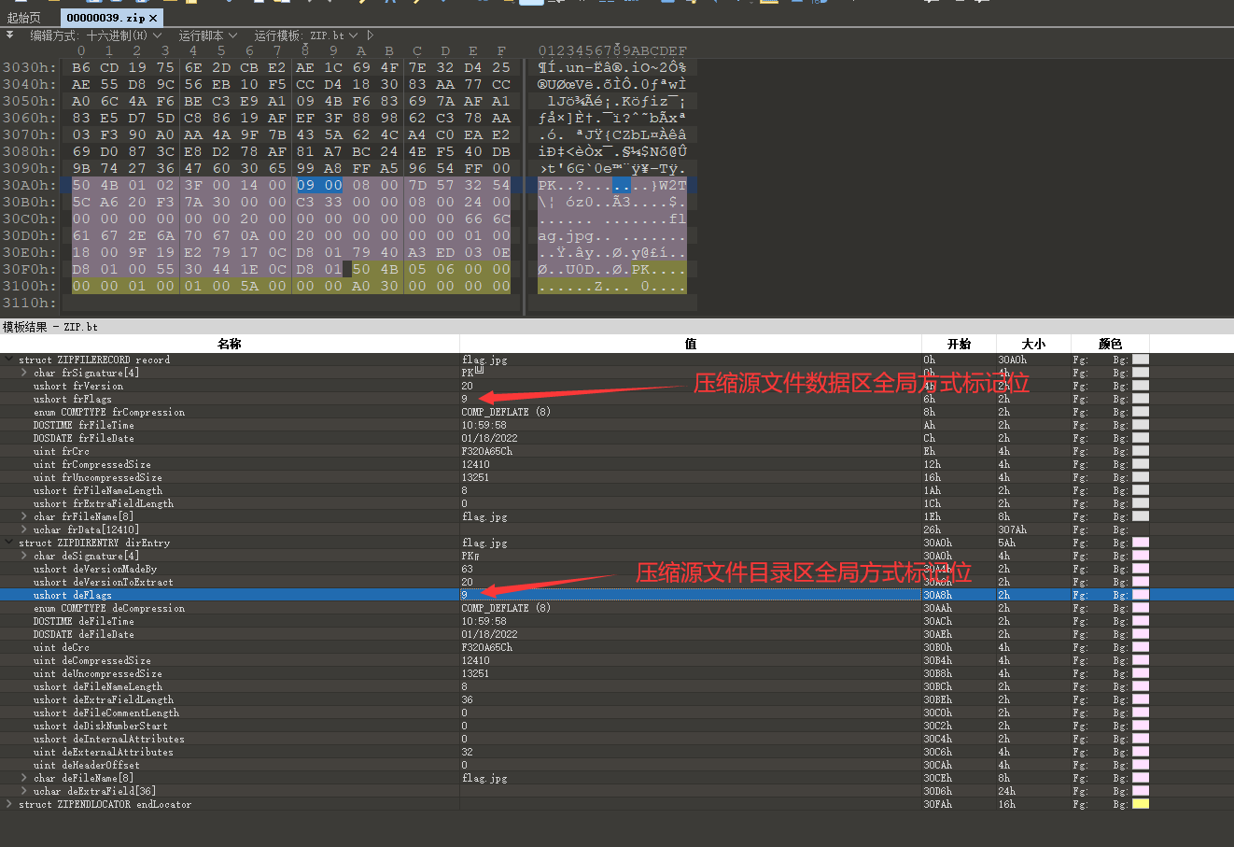
Task: Expand uchar frData[12410] node
Action: [x=24, y=529]
